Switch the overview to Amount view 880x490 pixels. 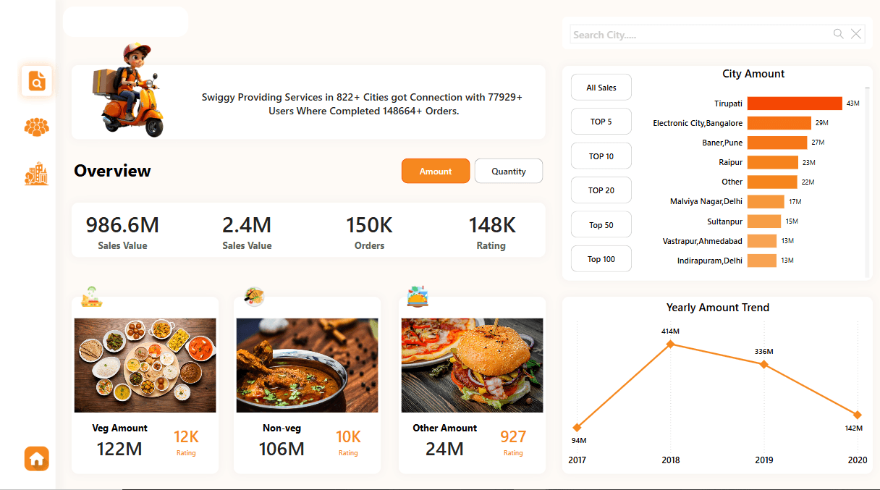[x=436, y=172]
